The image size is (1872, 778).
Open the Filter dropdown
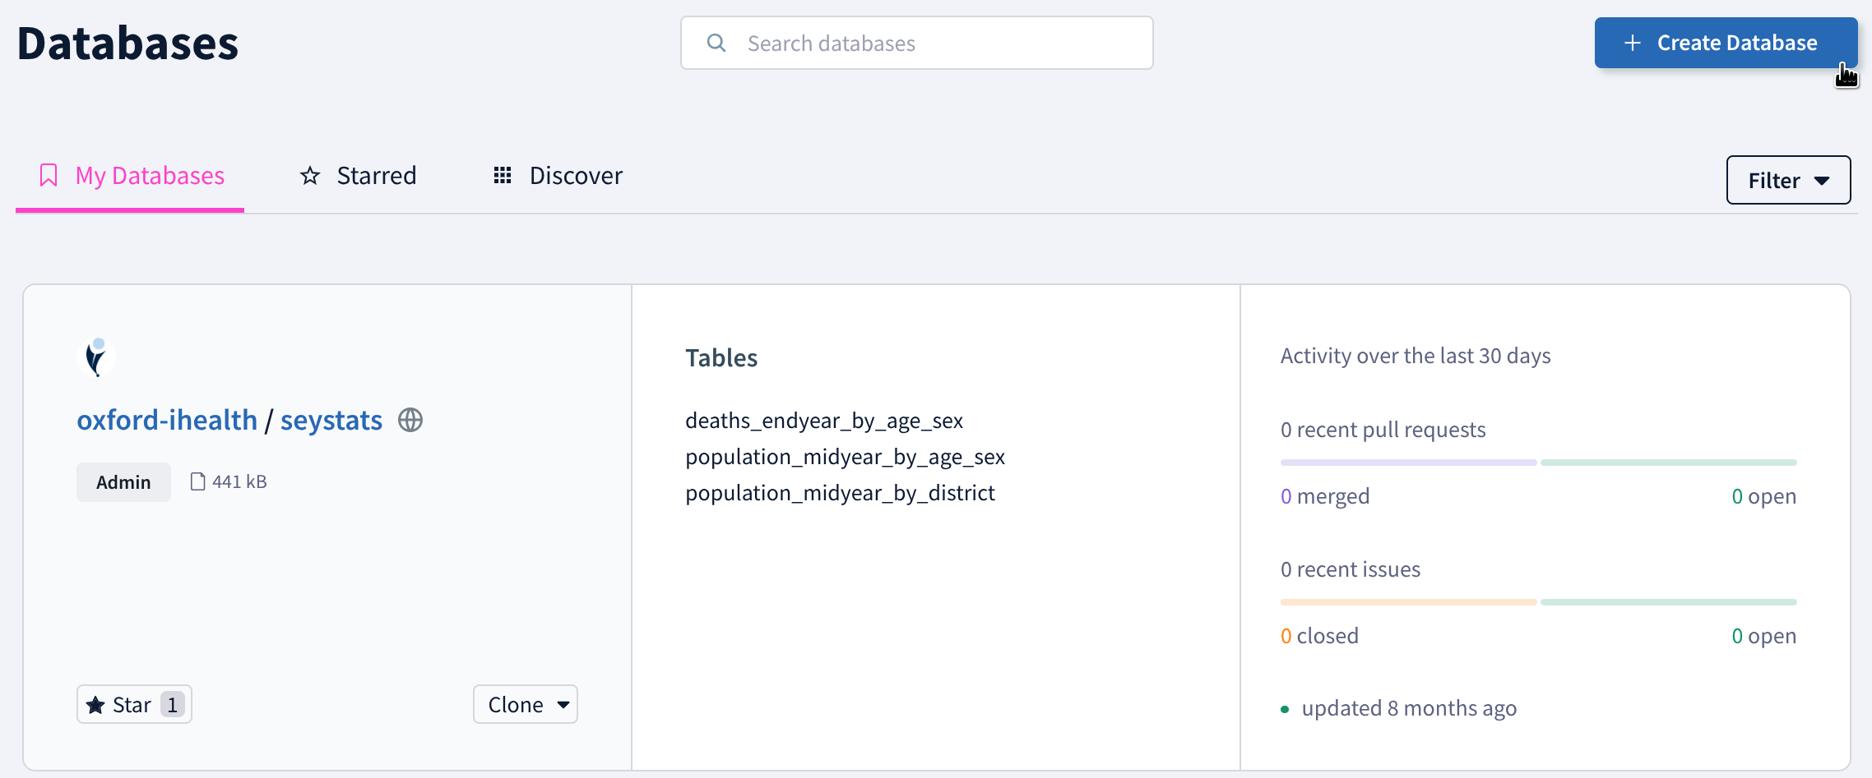[1788, 180]
